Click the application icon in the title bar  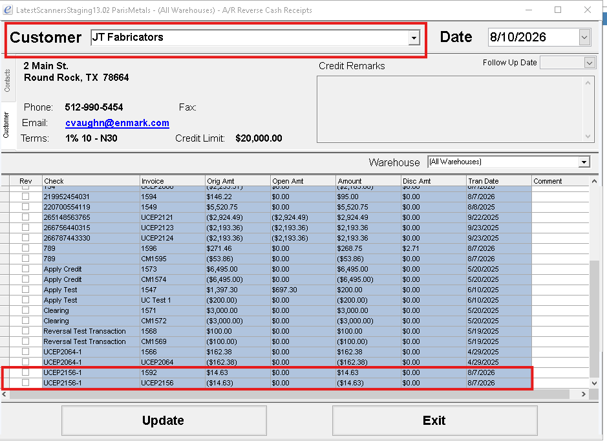coord(8,9)
